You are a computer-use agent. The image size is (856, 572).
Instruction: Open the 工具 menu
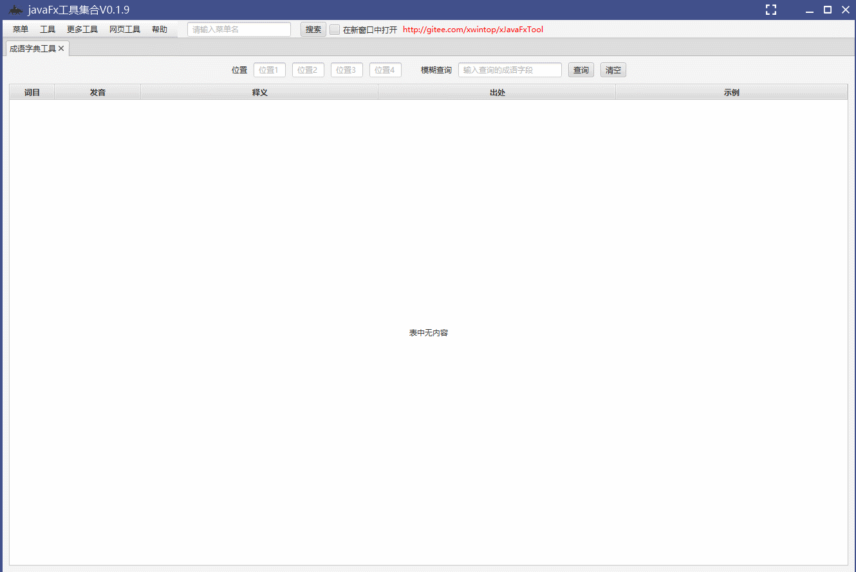point(48,30)
